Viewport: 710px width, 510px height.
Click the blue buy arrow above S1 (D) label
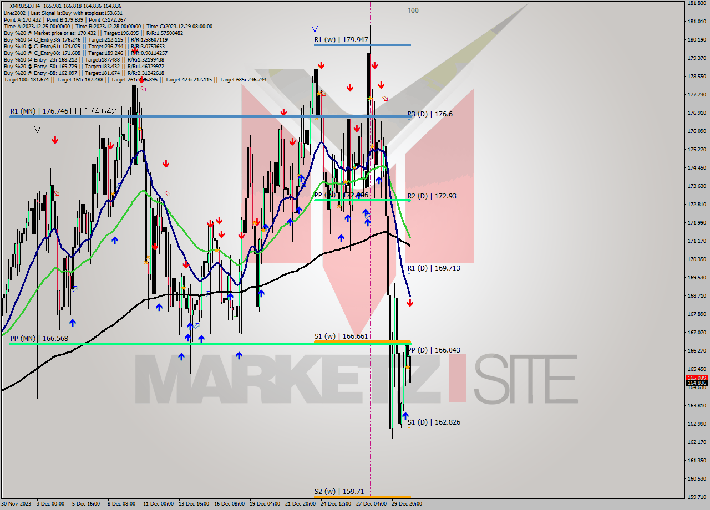click(x=405, y=416)
